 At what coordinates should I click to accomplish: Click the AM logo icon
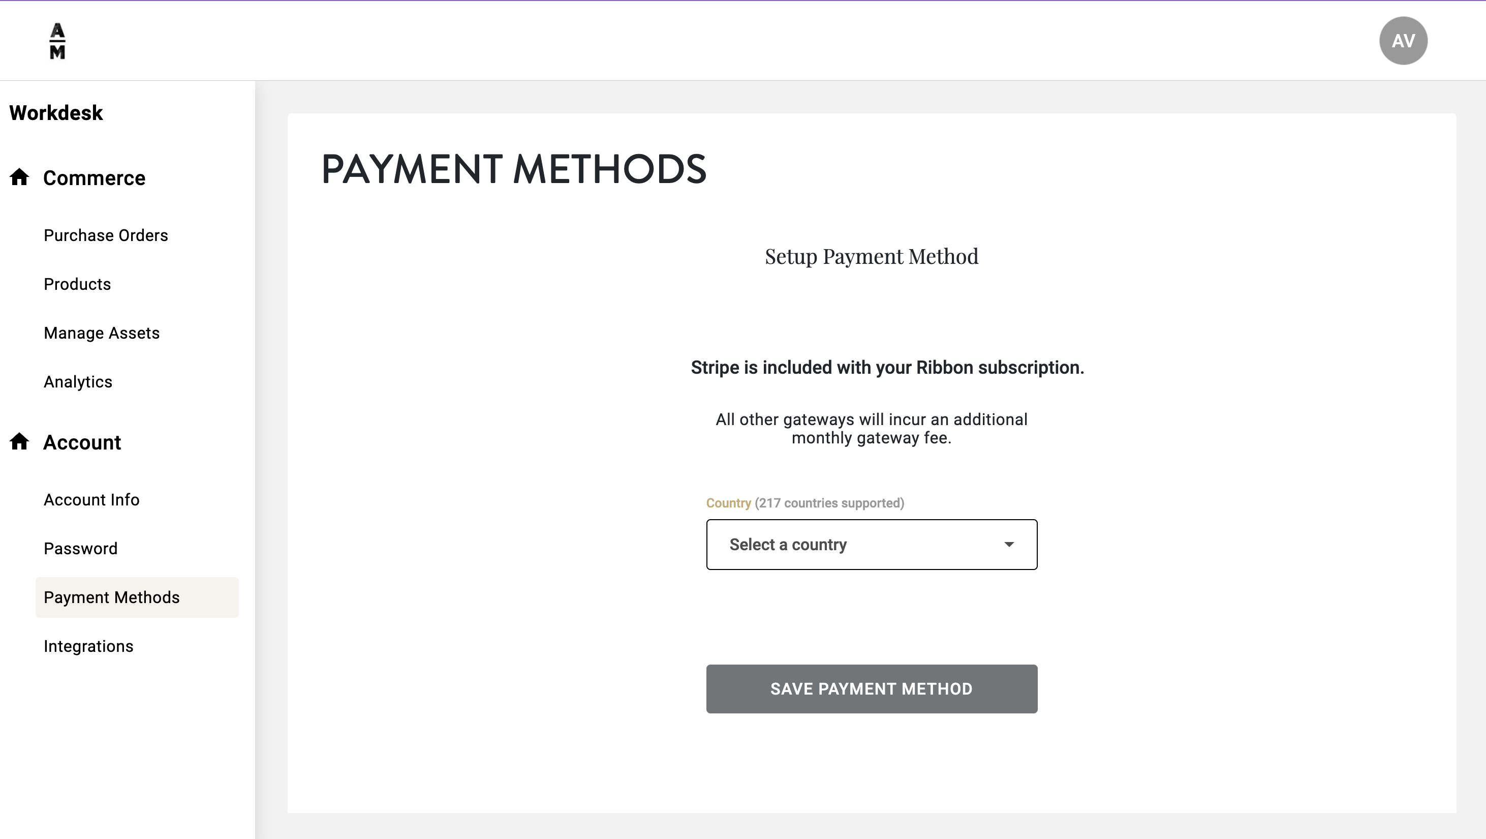pyautogui.click(x=57, y=41)
